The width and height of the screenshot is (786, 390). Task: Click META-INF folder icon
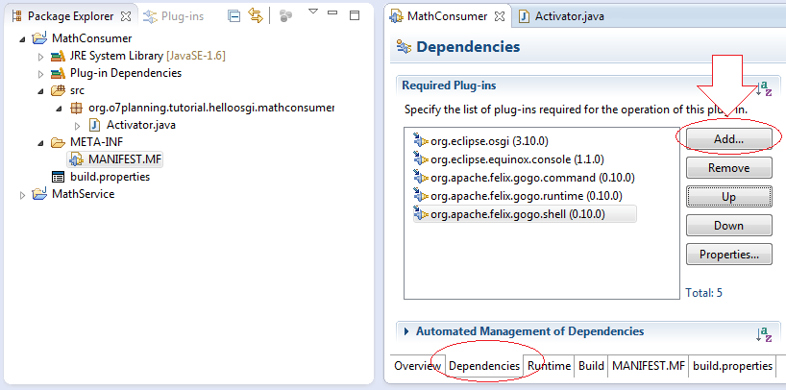59,142
